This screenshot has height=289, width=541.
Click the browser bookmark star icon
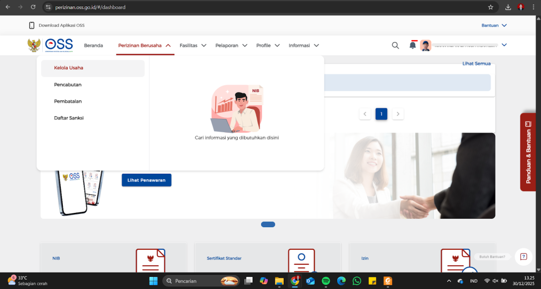490,7
